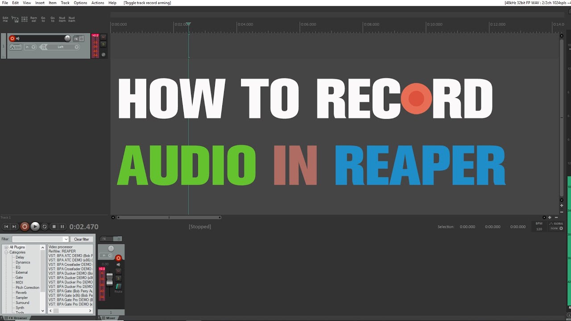Image resolution: width=571 pixels, height=321 pixels.
Task: Click the 0:02.470 transport time display
Action: [x=84, y=227]
